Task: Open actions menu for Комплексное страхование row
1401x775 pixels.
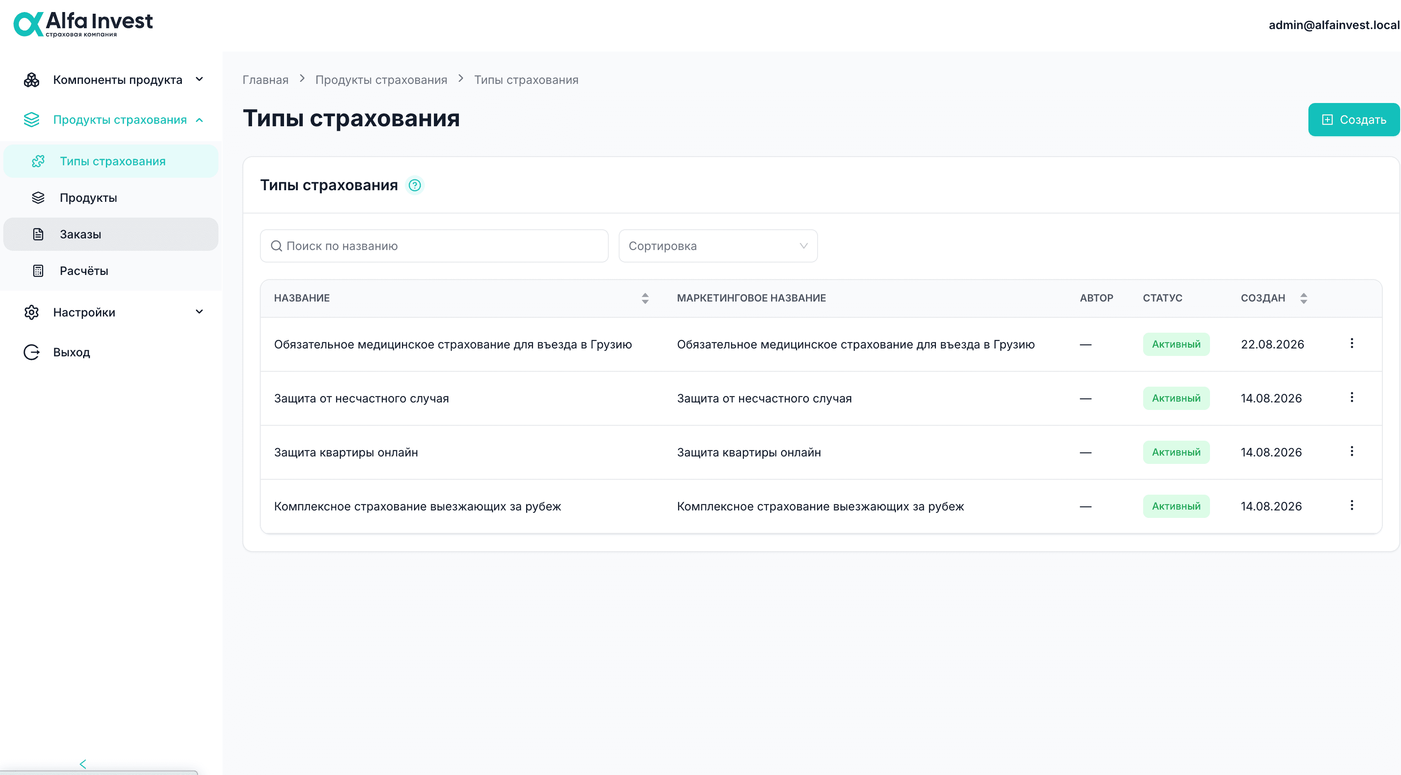Action: 1352,505
